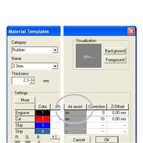143x143 pixels.
Task: Select the steel-blue color swatch 4
Action: (43, 131)
